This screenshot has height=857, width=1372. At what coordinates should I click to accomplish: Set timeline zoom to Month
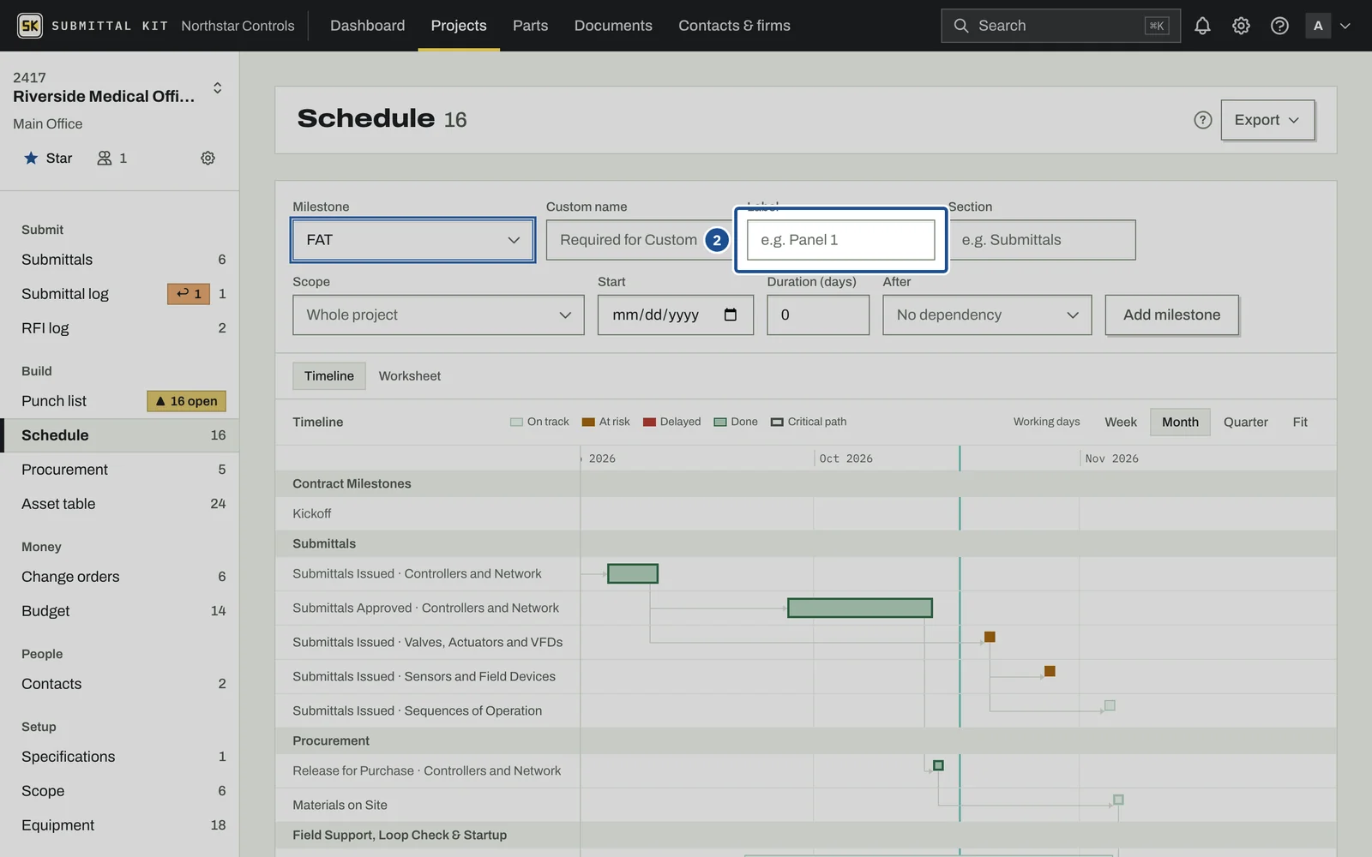pos(1180,422)
